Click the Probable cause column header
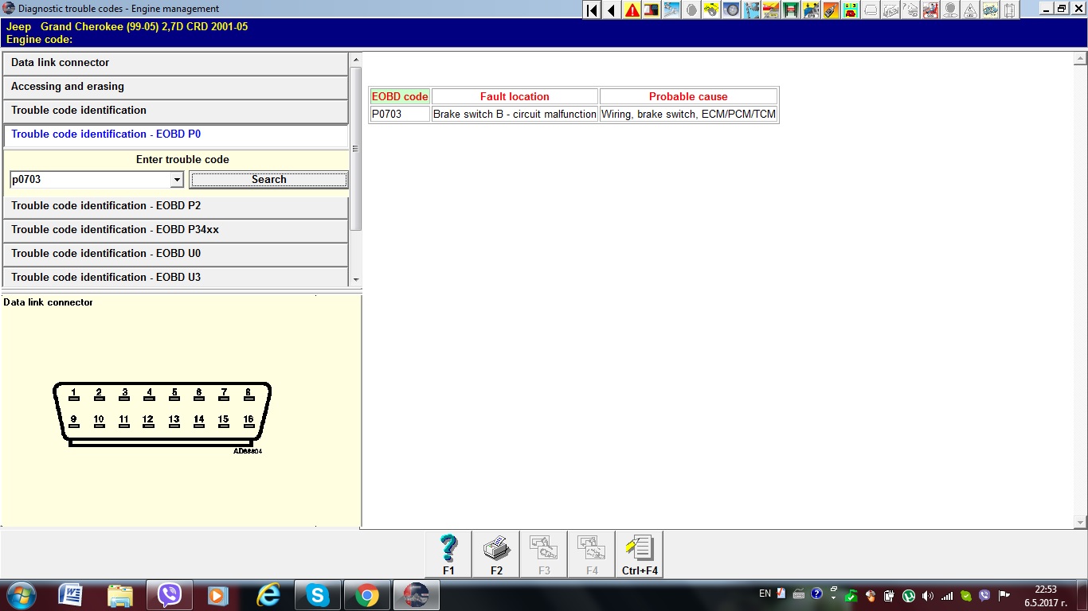 688,97
